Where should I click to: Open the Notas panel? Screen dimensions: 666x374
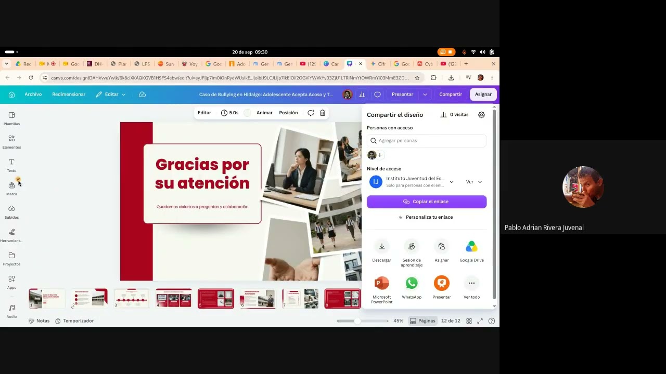(39, 321)
